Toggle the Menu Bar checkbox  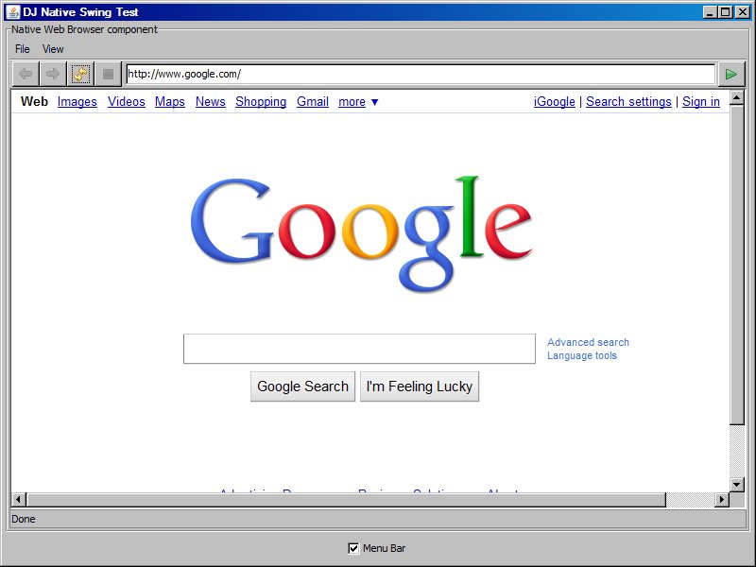353,548
